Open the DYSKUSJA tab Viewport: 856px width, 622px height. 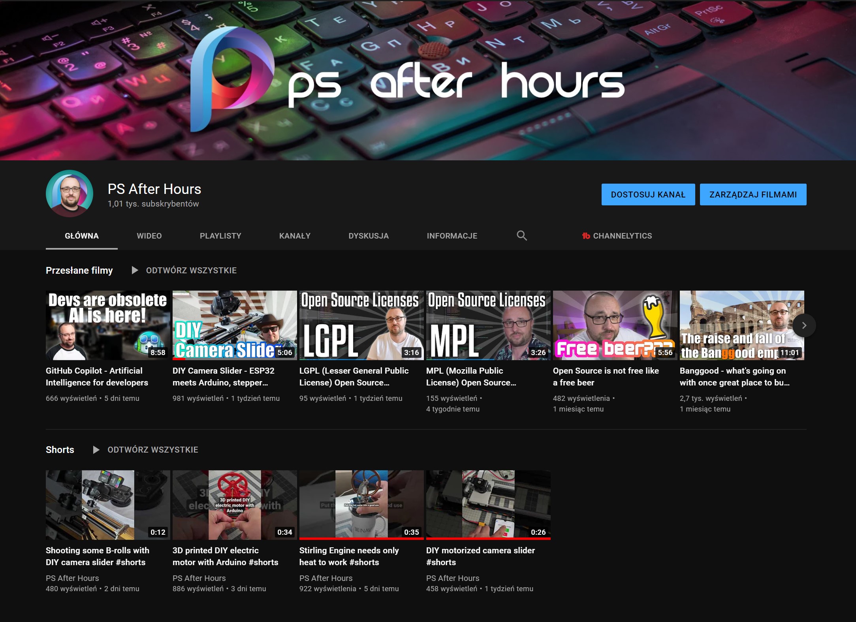coord(368,235)
